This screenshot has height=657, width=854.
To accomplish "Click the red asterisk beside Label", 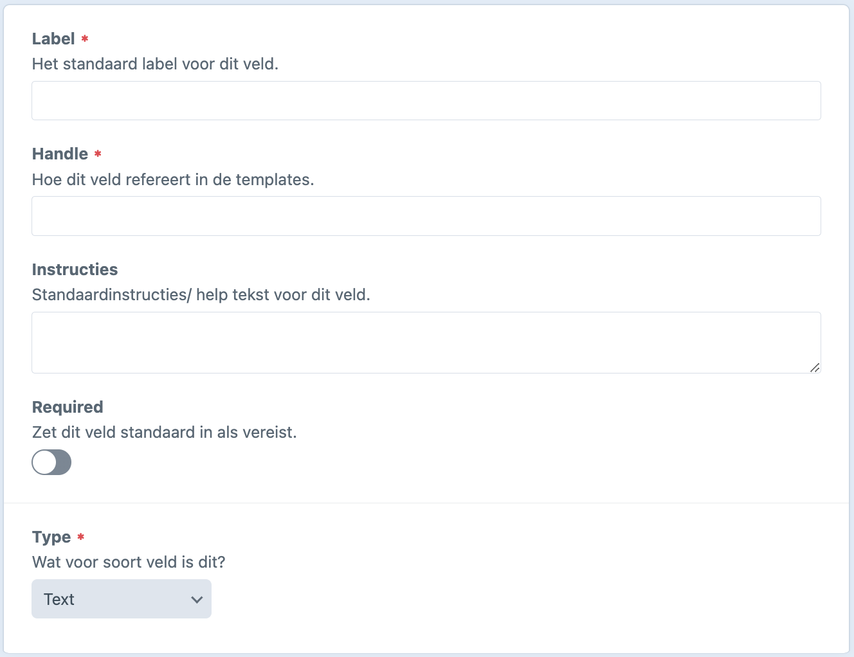I will [x=85, y=39].
